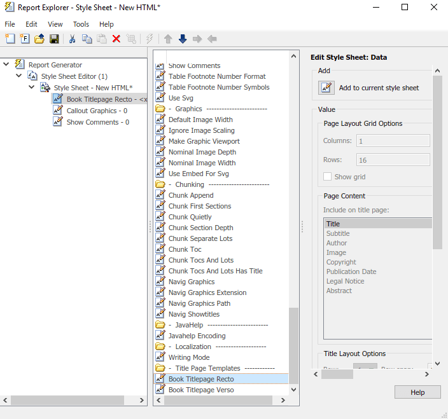Save with the floppy disk icon

54,39
